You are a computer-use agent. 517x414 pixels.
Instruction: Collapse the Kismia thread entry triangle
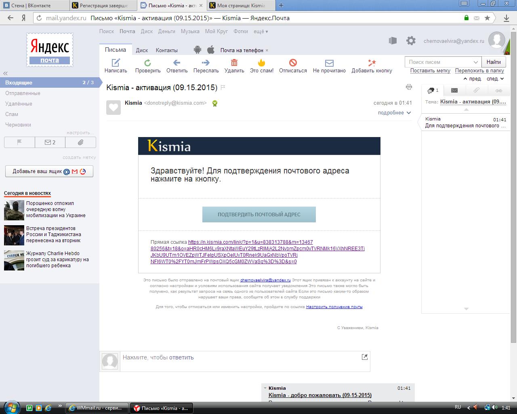[265, 388]
